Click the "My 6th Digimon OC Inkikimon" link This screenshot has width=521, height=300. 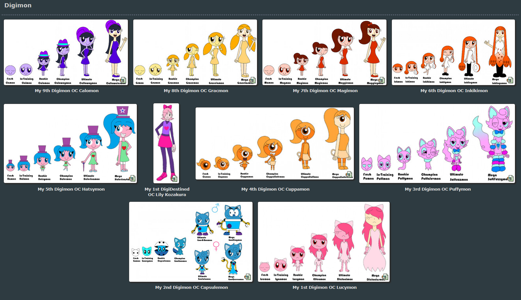pos(454,91)
